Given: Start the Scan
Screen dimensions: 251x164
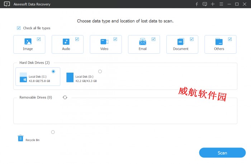Looking at the screenshot, I should click(222, 153).
